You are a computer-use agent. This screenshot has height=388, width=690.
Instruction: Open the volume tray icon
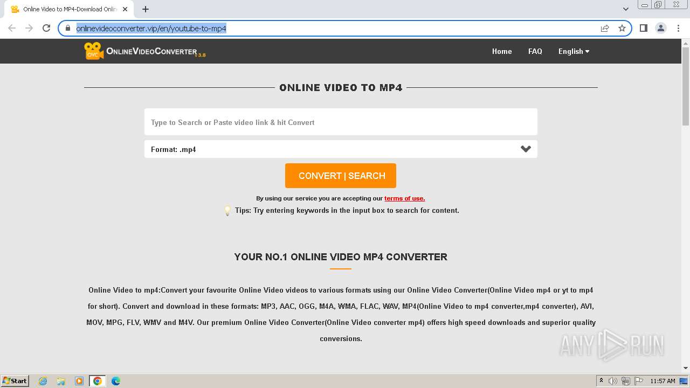click(x=613, y=381)
